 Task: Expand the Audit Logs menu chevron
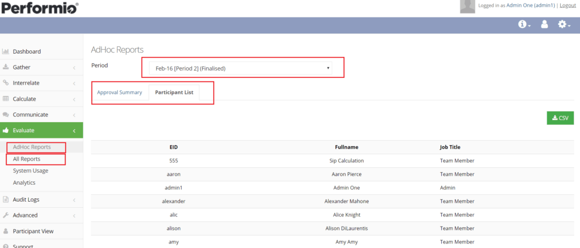[74, 200]
